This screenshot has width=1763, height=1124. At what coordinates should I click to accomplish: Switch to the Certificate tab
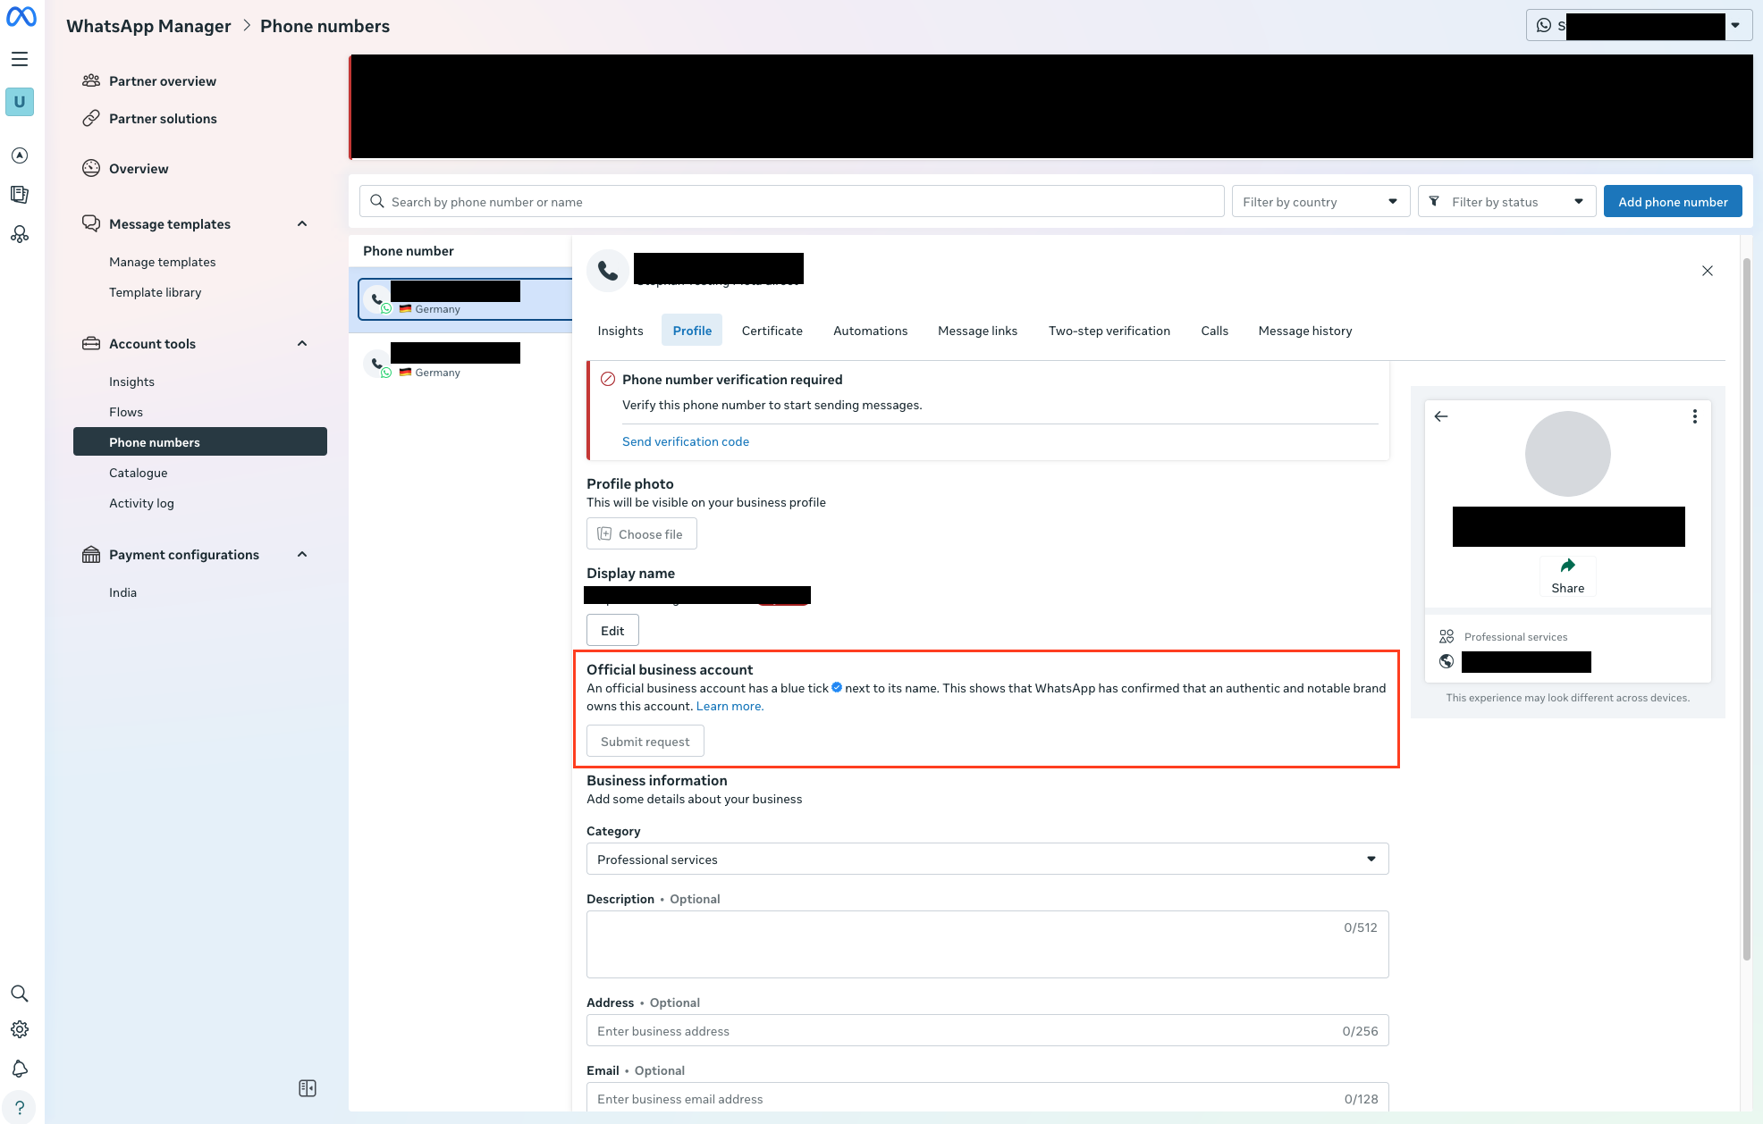tap(772, 331)
